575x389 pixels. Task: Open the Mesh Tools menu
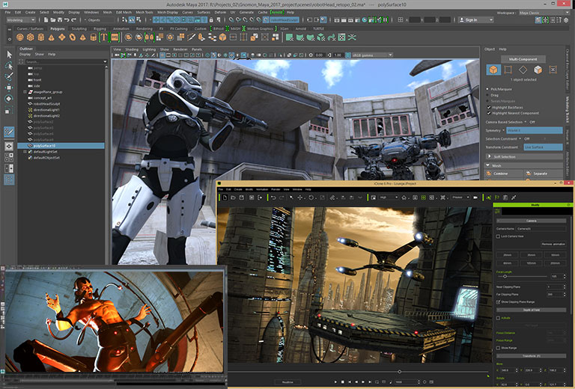coord(144,12)
